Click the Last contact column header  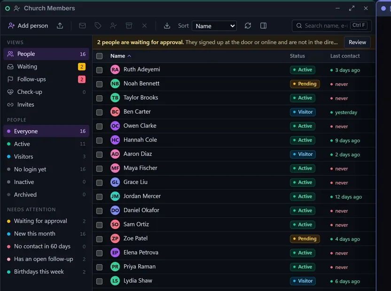click(345, 56)
